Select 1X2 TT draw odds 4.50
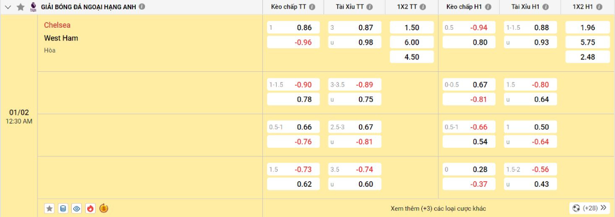Image resolution: width=615 pixels, height=217 pixels. [411, 57]
